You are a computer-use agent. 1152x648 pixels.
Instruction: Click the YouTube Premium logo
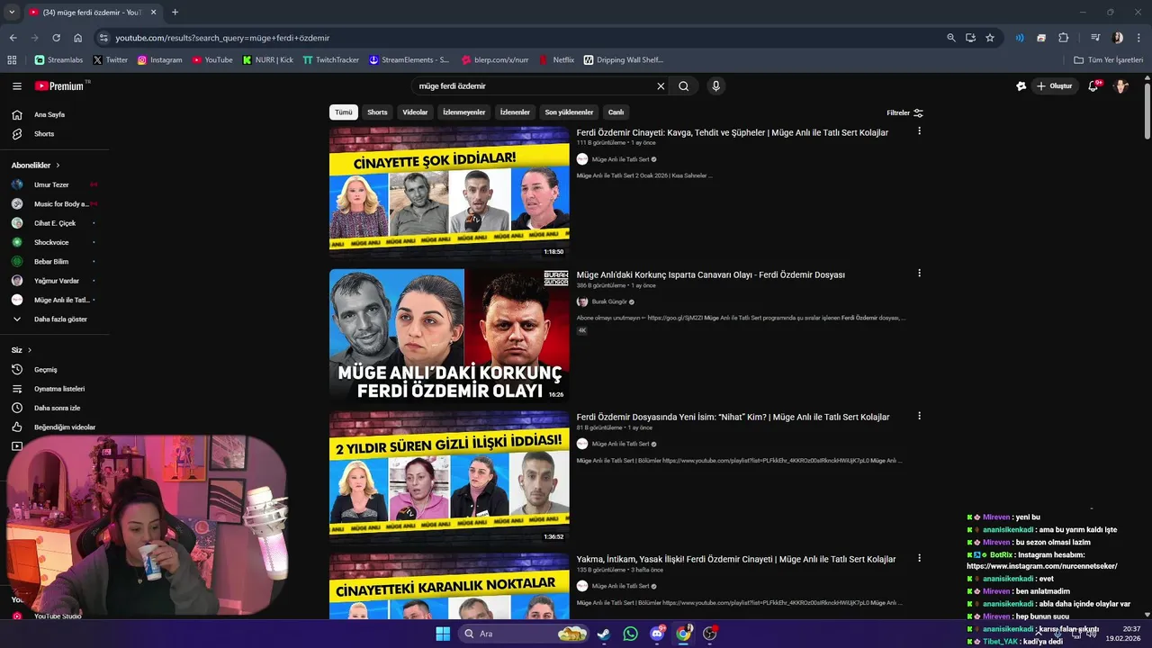point(59,86)
